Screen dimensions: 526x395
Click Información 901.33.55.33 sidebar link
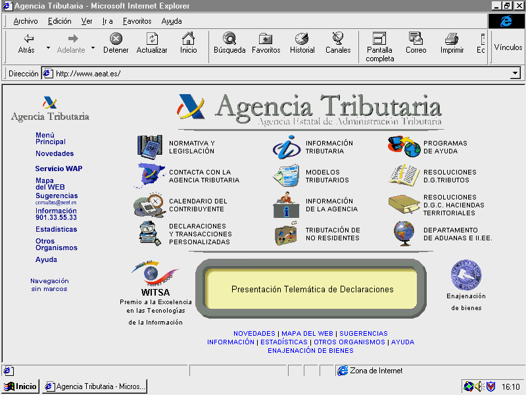(x=56, y=214)
